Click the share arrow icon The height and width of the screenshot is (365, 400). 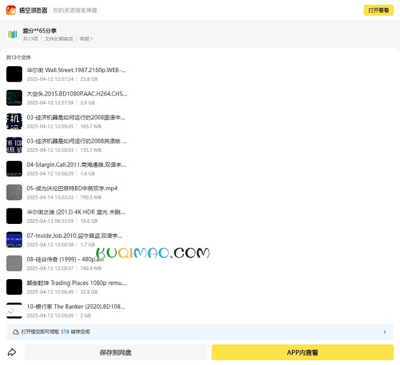[12, 352]
